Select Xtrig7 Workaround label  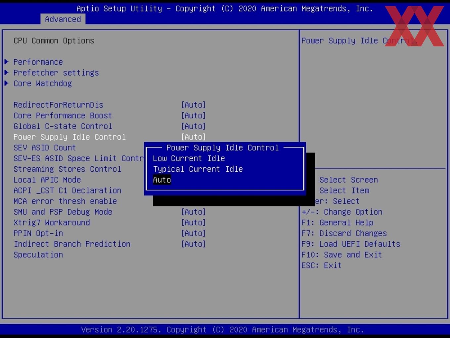[52, 222]
